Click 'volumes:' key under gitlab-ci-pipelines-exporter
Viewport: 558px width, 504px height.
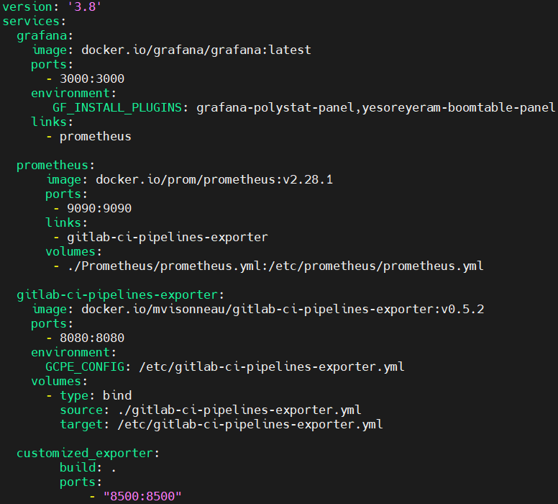click(x=59, y=382)
